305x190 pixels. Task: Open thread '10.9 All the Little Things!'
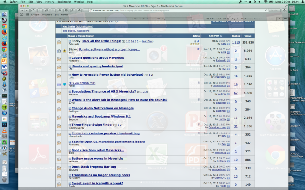coord(102,41)
